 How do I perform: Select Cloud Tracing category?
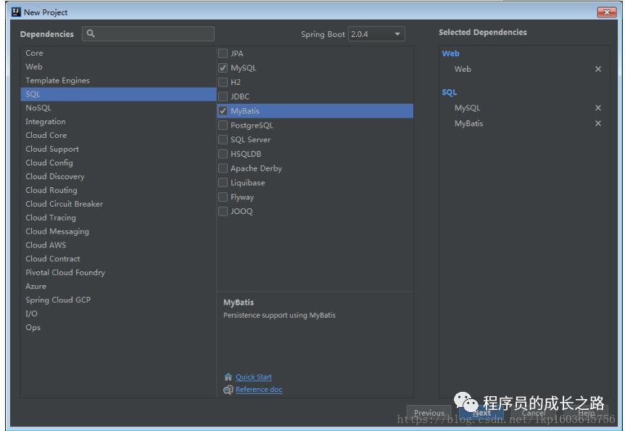tap(118, 217)
